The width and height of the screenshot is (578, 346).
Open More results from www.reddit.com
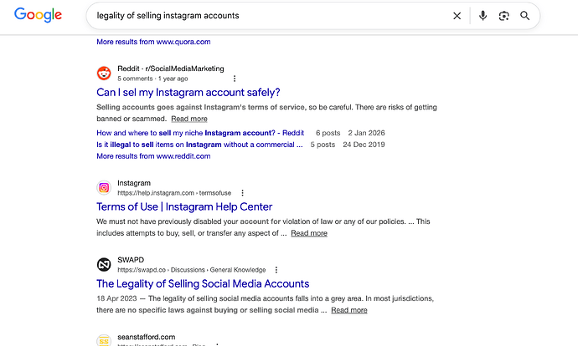point(153,156)
